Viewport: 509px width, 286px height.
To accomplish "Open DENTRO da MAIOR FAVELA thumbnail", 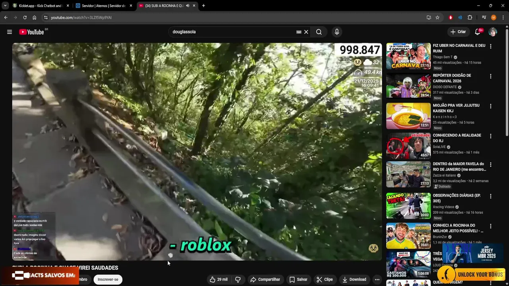I will click(x=408, y=174).
